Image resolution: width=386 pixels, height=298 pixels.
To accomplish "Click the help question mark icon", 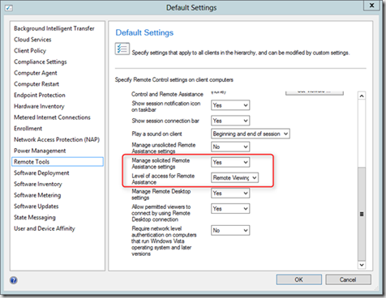I will coord(14,280).
